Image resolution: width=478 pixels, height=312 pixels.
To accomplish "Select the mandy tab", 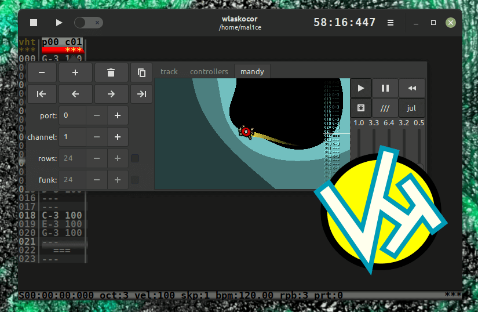I will click(x=252, y=72).
